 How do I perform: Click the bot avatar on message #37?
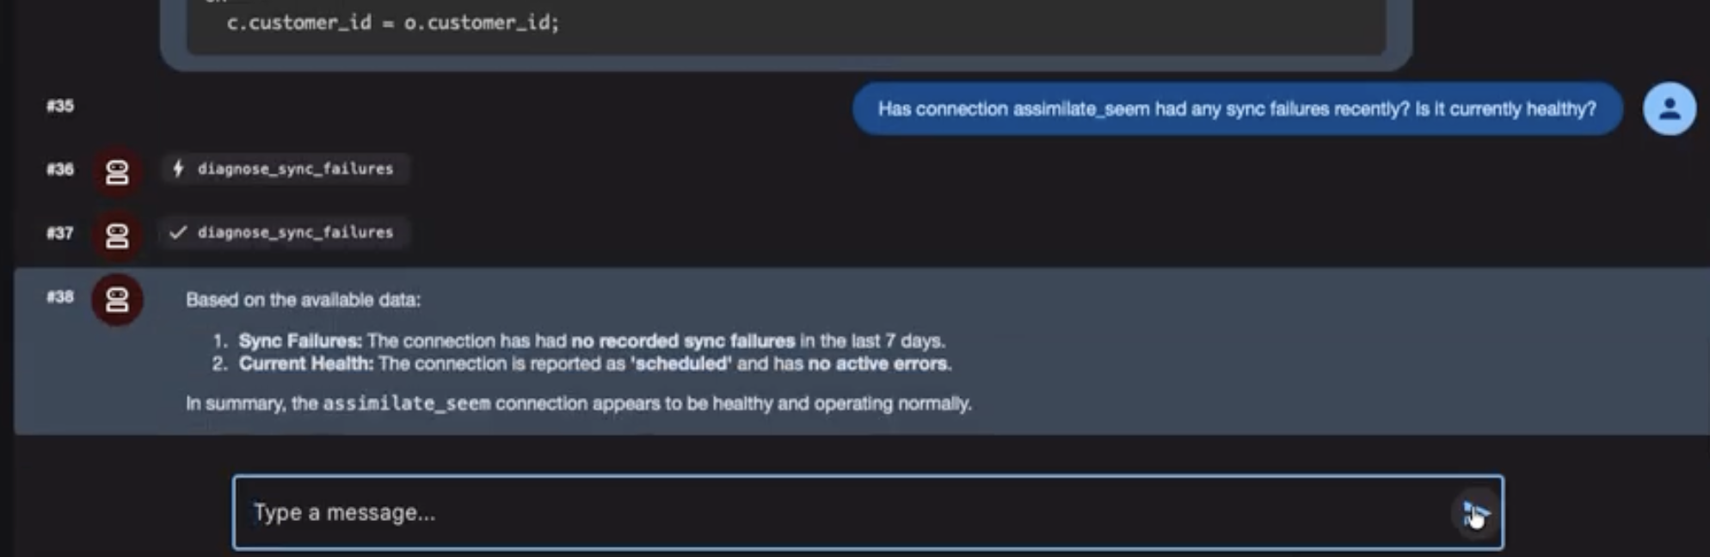[x=117, y=234]
